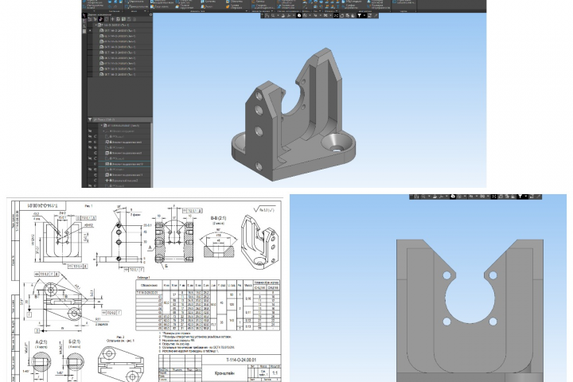Select the highlighted extrusion element in the model tree
This screenshot has width=573, height=382.
coord(124,164)
